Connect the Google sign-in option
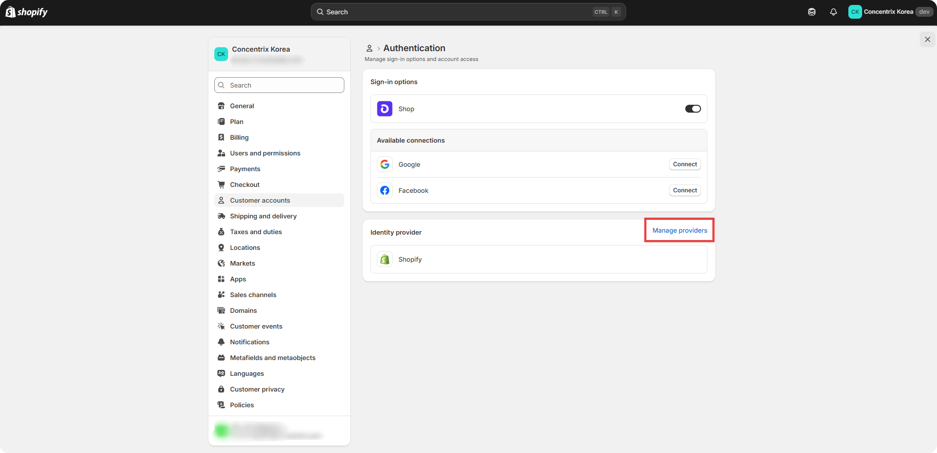 (685, 164)
